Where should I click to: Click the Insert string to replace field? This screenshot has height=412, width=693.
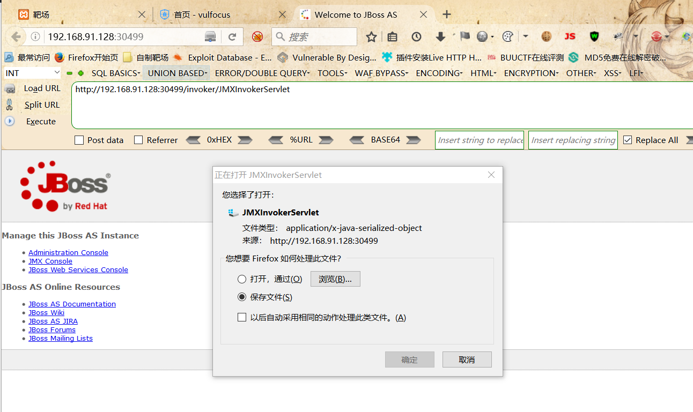480,140
